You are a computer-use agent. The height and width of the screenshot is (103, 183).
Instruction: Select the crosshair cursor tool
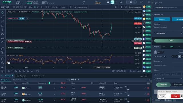3,13
